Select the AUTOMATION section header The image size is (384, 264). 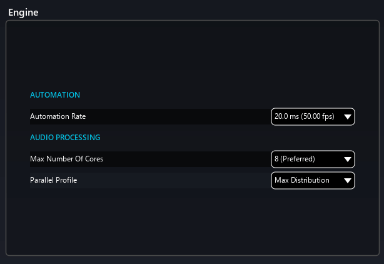(55, 95)
